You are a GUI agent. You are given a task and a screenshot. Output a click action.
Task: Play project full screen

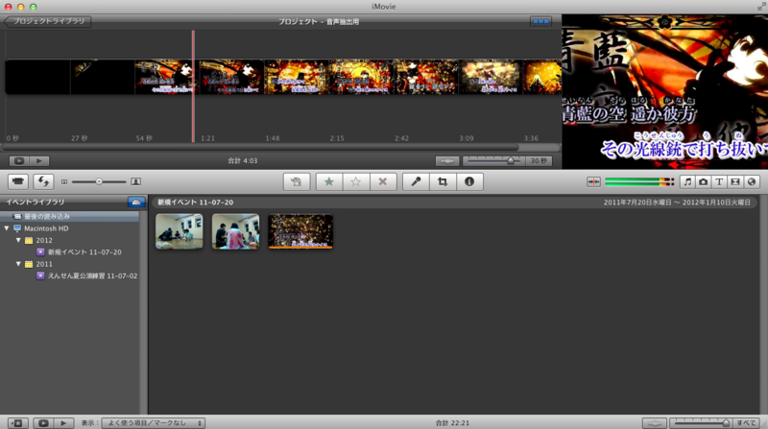click(x=19, y=160)
